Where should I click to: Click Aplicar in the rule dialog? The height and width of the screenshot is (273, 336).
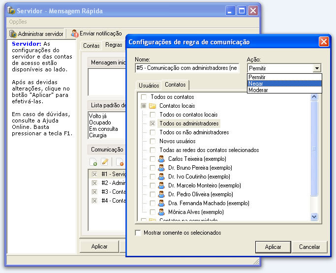(273, 247)
